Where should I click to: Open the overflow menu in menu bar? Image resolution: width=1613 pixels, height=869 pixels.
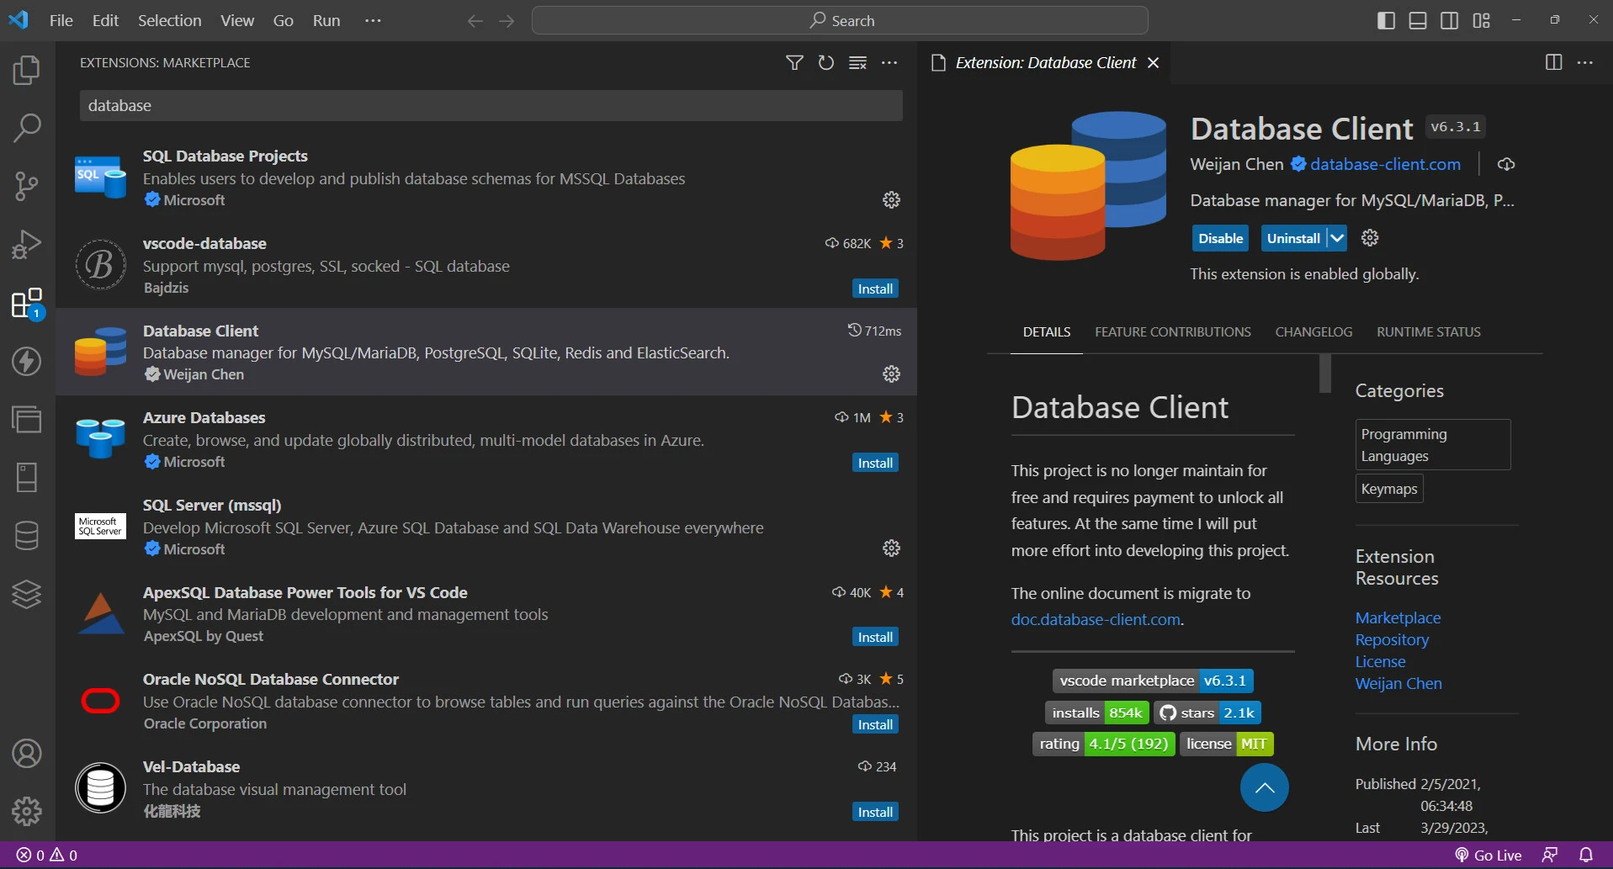[x=373, y=21]
